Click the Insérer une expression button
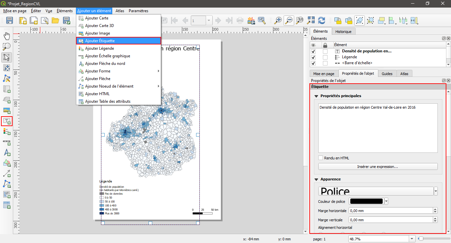The image size is (451, 243). pos(378,167)
